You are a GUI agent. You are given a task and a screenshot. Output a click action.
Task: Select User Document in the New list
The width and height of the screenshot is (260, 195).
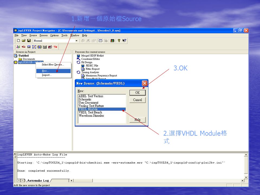tap(102, 103)
